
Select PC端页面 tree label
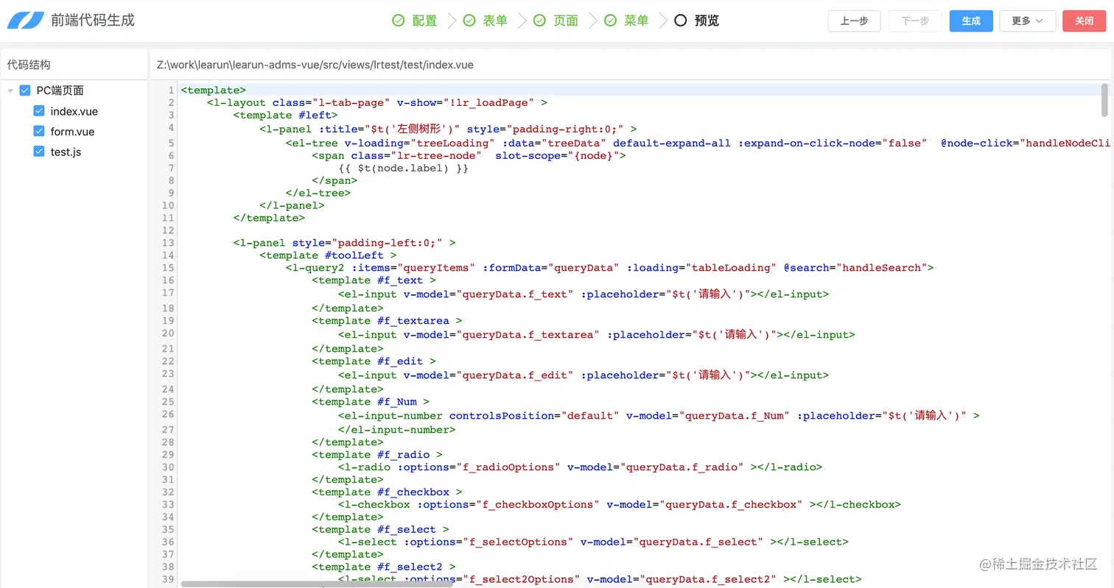(x=60, y=91)
